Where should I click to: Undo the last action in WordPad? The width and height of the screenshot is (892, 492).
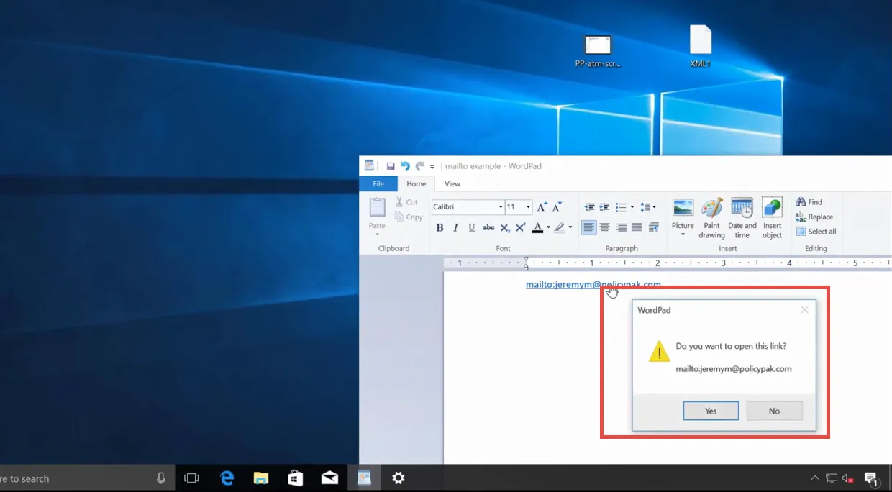(x=405, y=166)
